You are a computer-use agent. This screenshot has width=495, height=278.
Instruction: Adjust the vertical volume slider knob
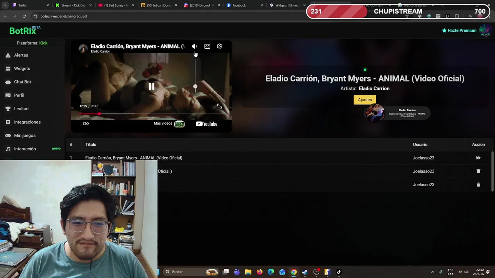coord(195,86)
